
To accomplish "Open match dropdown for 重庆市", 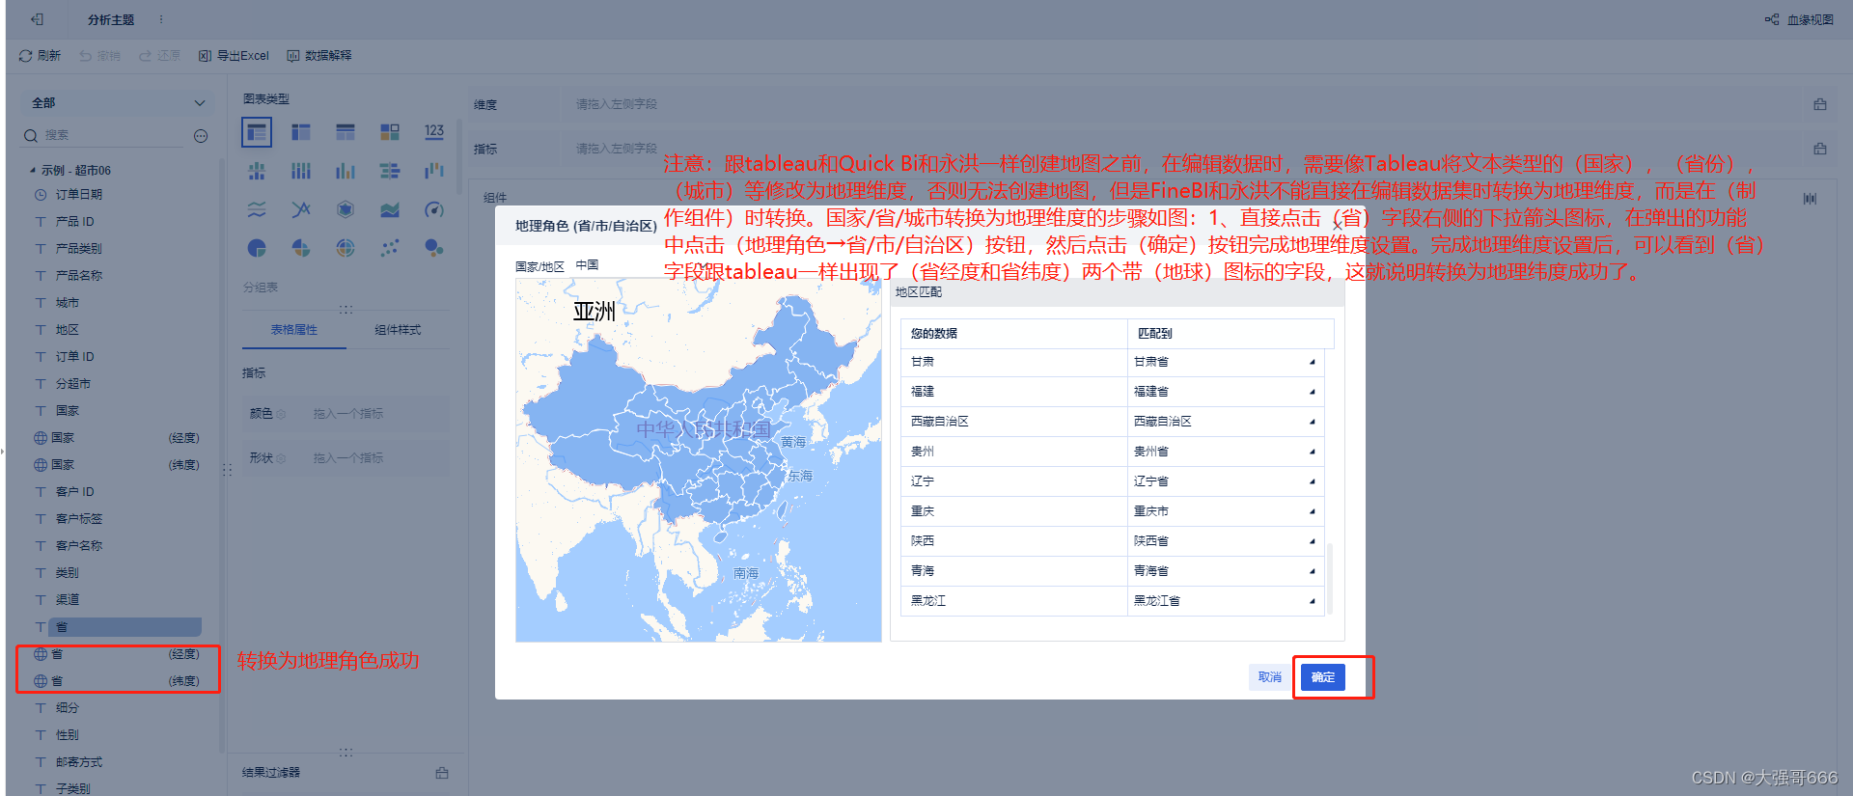I will pos(1312,511).
